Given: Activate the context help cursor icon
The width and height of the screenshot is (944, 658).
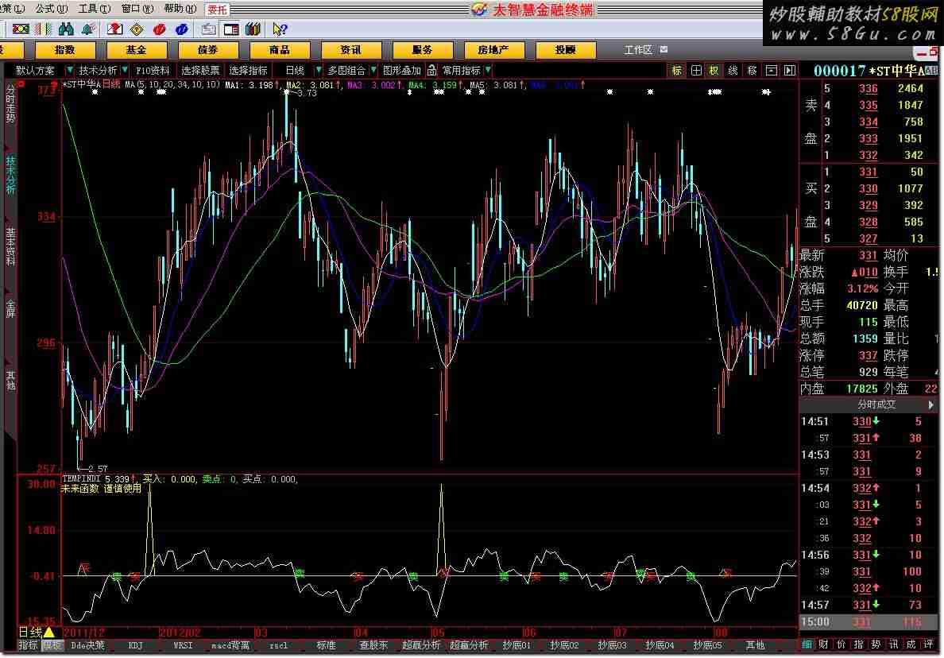Looking at the screenshot, I should tap(280, 29).
